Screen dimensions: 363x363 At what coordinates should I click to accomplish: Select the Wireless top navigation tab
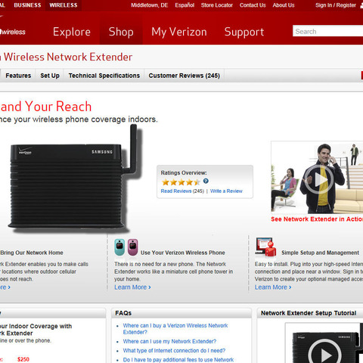tap(64, 5)
